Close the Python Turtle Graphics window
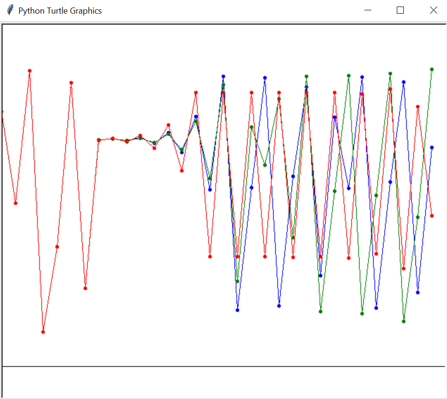The image size is (447, 399). [x=433, y=10]
